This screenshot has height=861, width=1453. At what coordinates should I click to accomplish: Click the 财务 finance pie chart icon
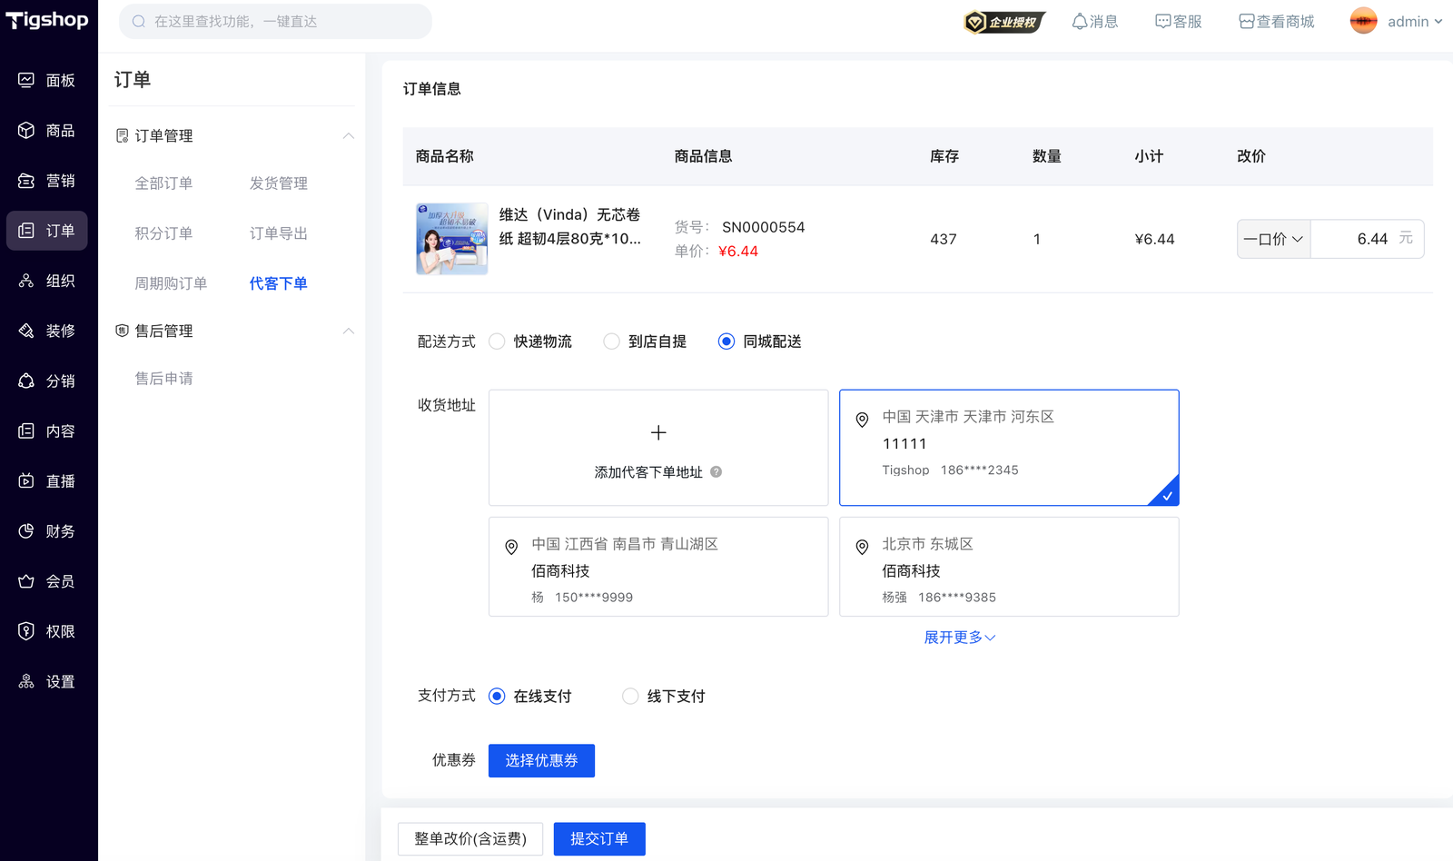click(x=26, y=531)
